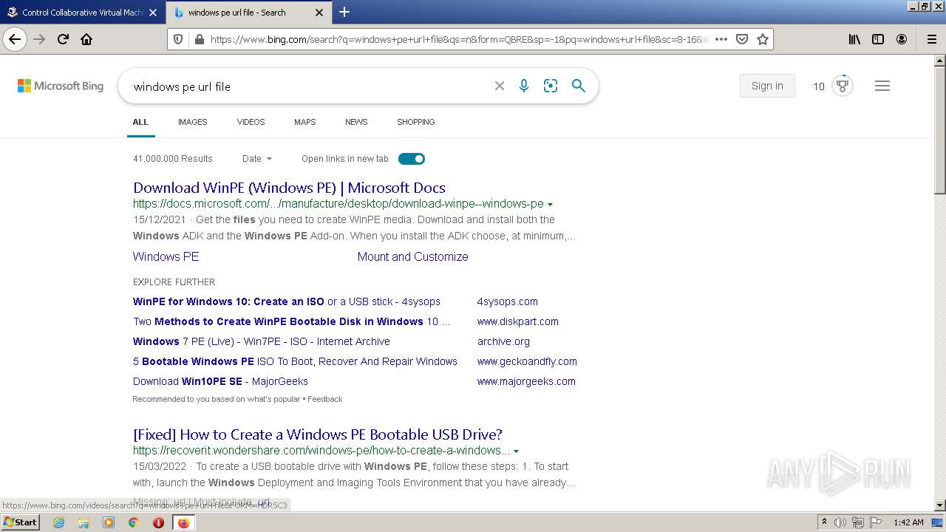Open a new browser tab
Viewport: 946px width, 532px height.
pyautogui.click(x=344, y=12)
